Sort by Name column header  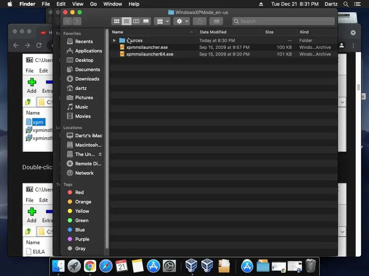152,32
